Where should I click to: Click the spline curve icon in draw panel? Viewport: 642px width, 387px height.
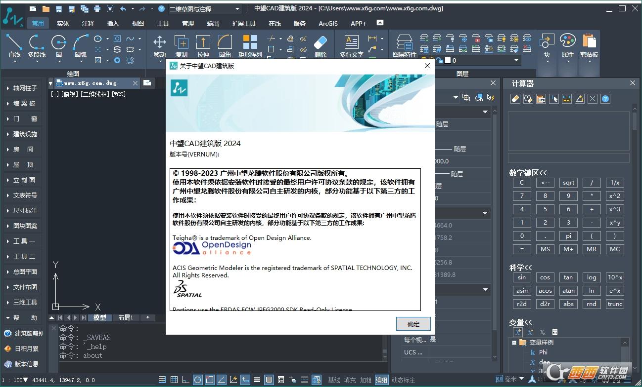click(130, 39)
